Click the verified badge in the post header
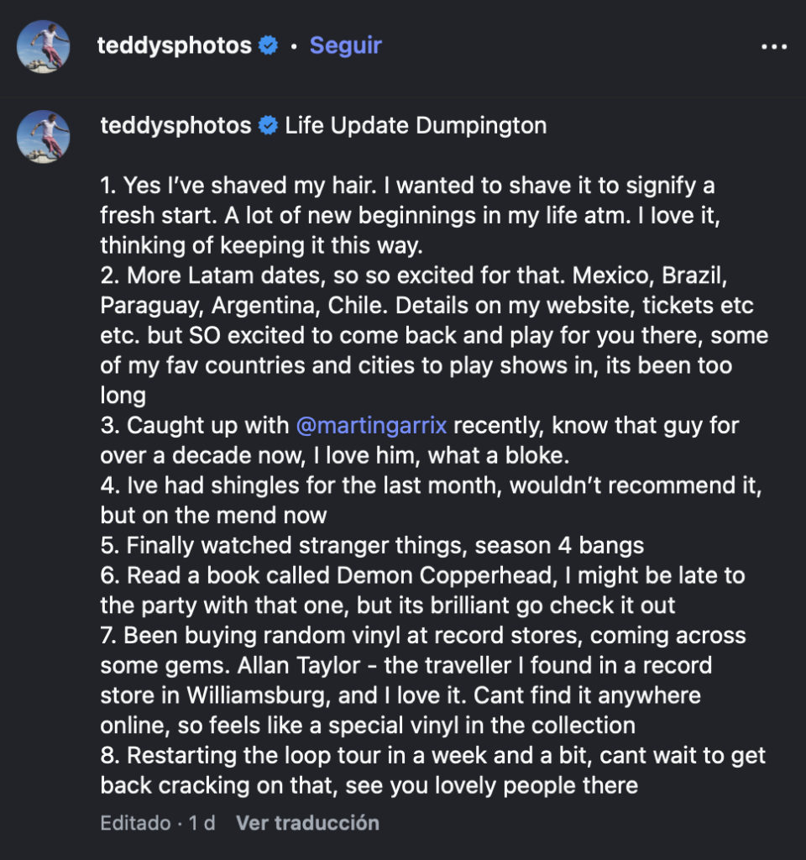Viewport: 806px width, 860px height. tap(269, 45)
